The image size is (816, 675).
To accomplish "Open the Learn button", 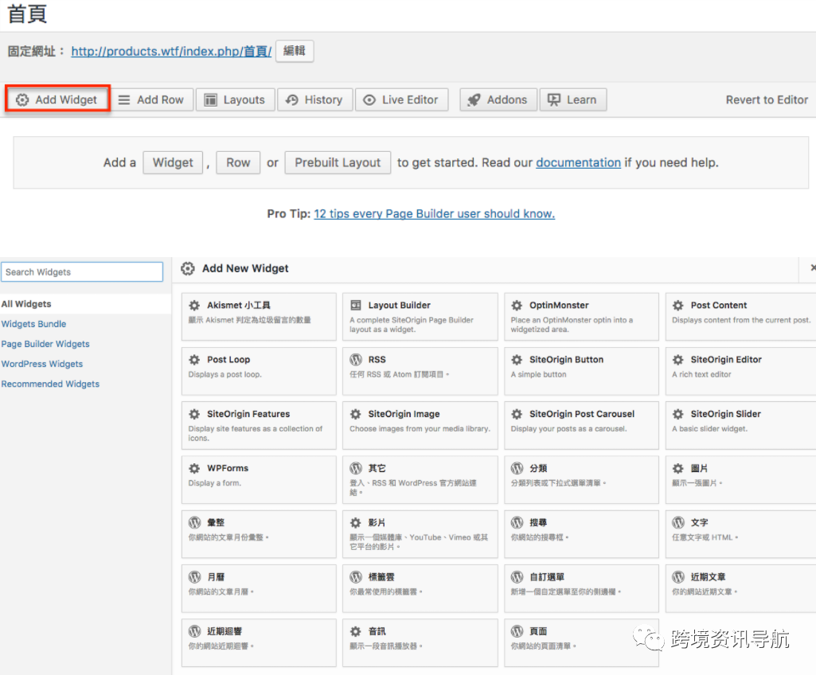I will [573, 99].
